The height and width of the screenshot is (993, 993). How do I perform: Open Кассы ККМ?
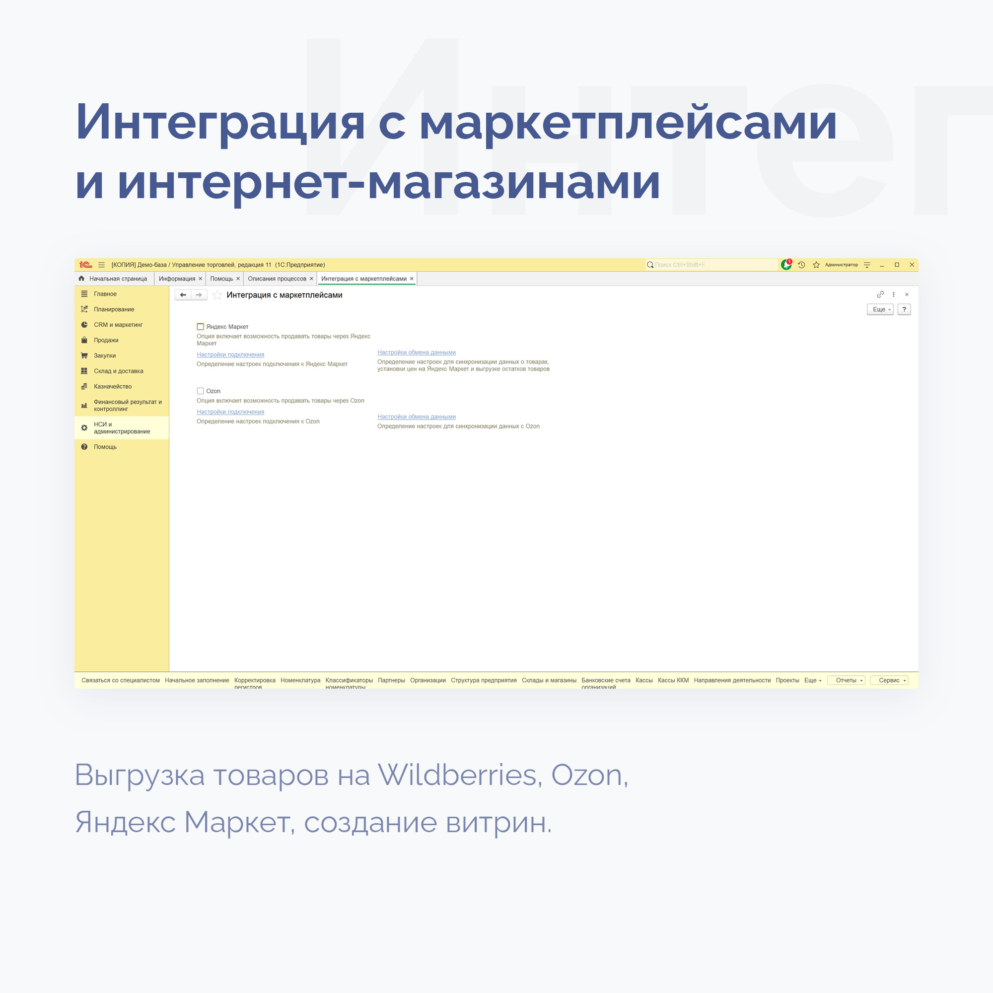click(673, 680)
